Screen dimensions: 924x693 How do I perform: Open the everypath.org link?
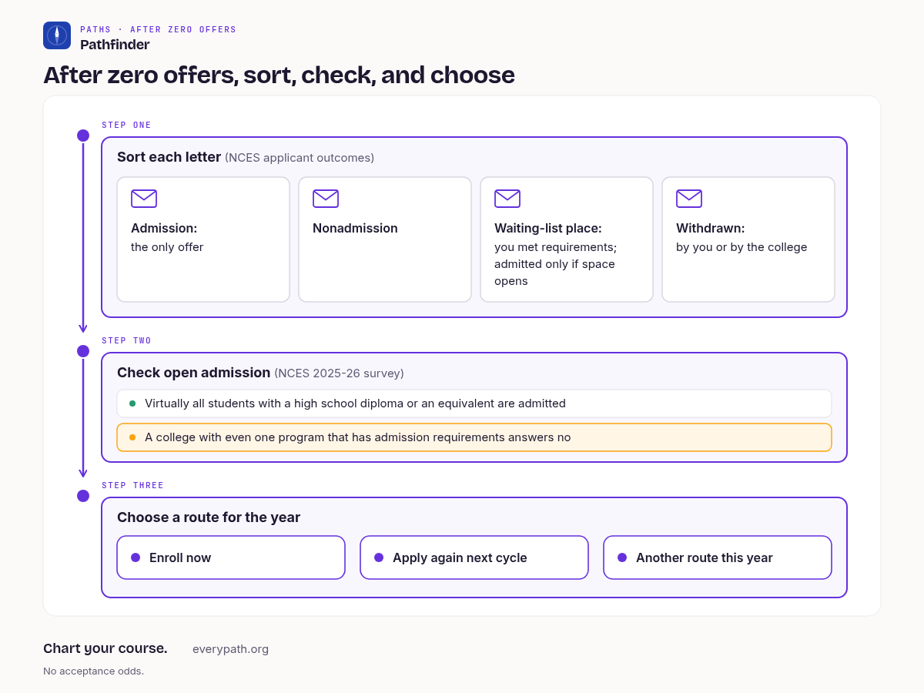coord(231,649)
